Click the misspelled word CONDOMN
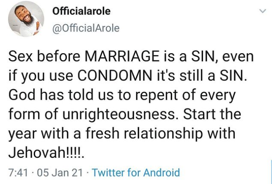The image size is (272, 184). pos(115,76)
